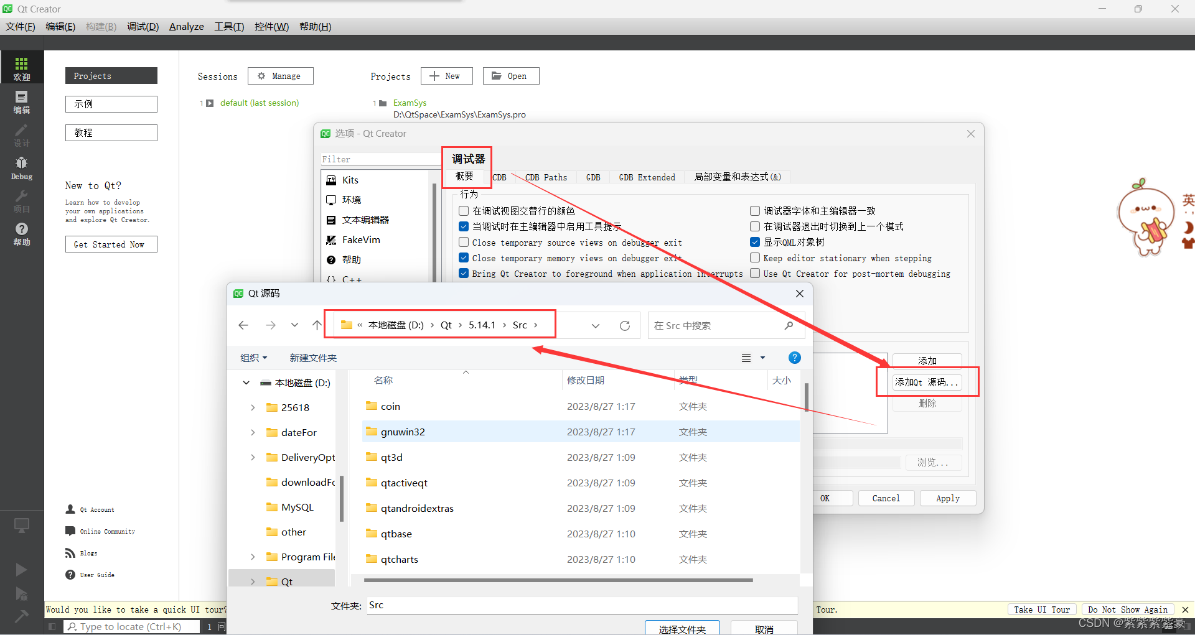
Task: Toggle 当调试时在主编辑器中启用工具提示 checkbox
Action: tap(464, 226)
